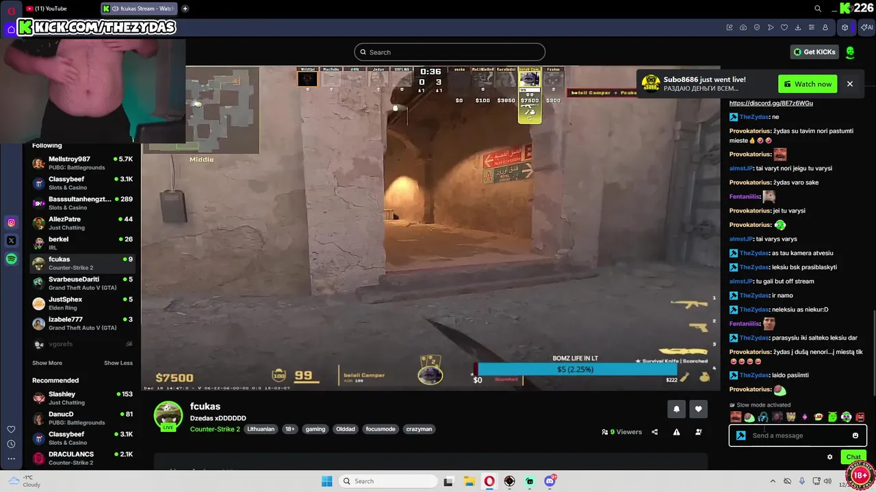876x492 pixels.
Task: Open Basssultanhengzt channel in Following
Action: (82, 203)
